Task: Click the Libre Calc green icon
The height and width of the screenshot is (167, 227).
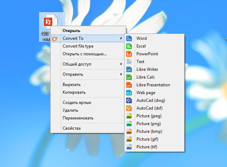Action: click(x=129, y=77)
